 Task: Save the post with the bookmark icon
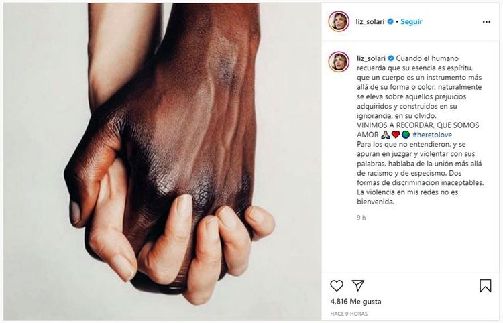(485, 285)
